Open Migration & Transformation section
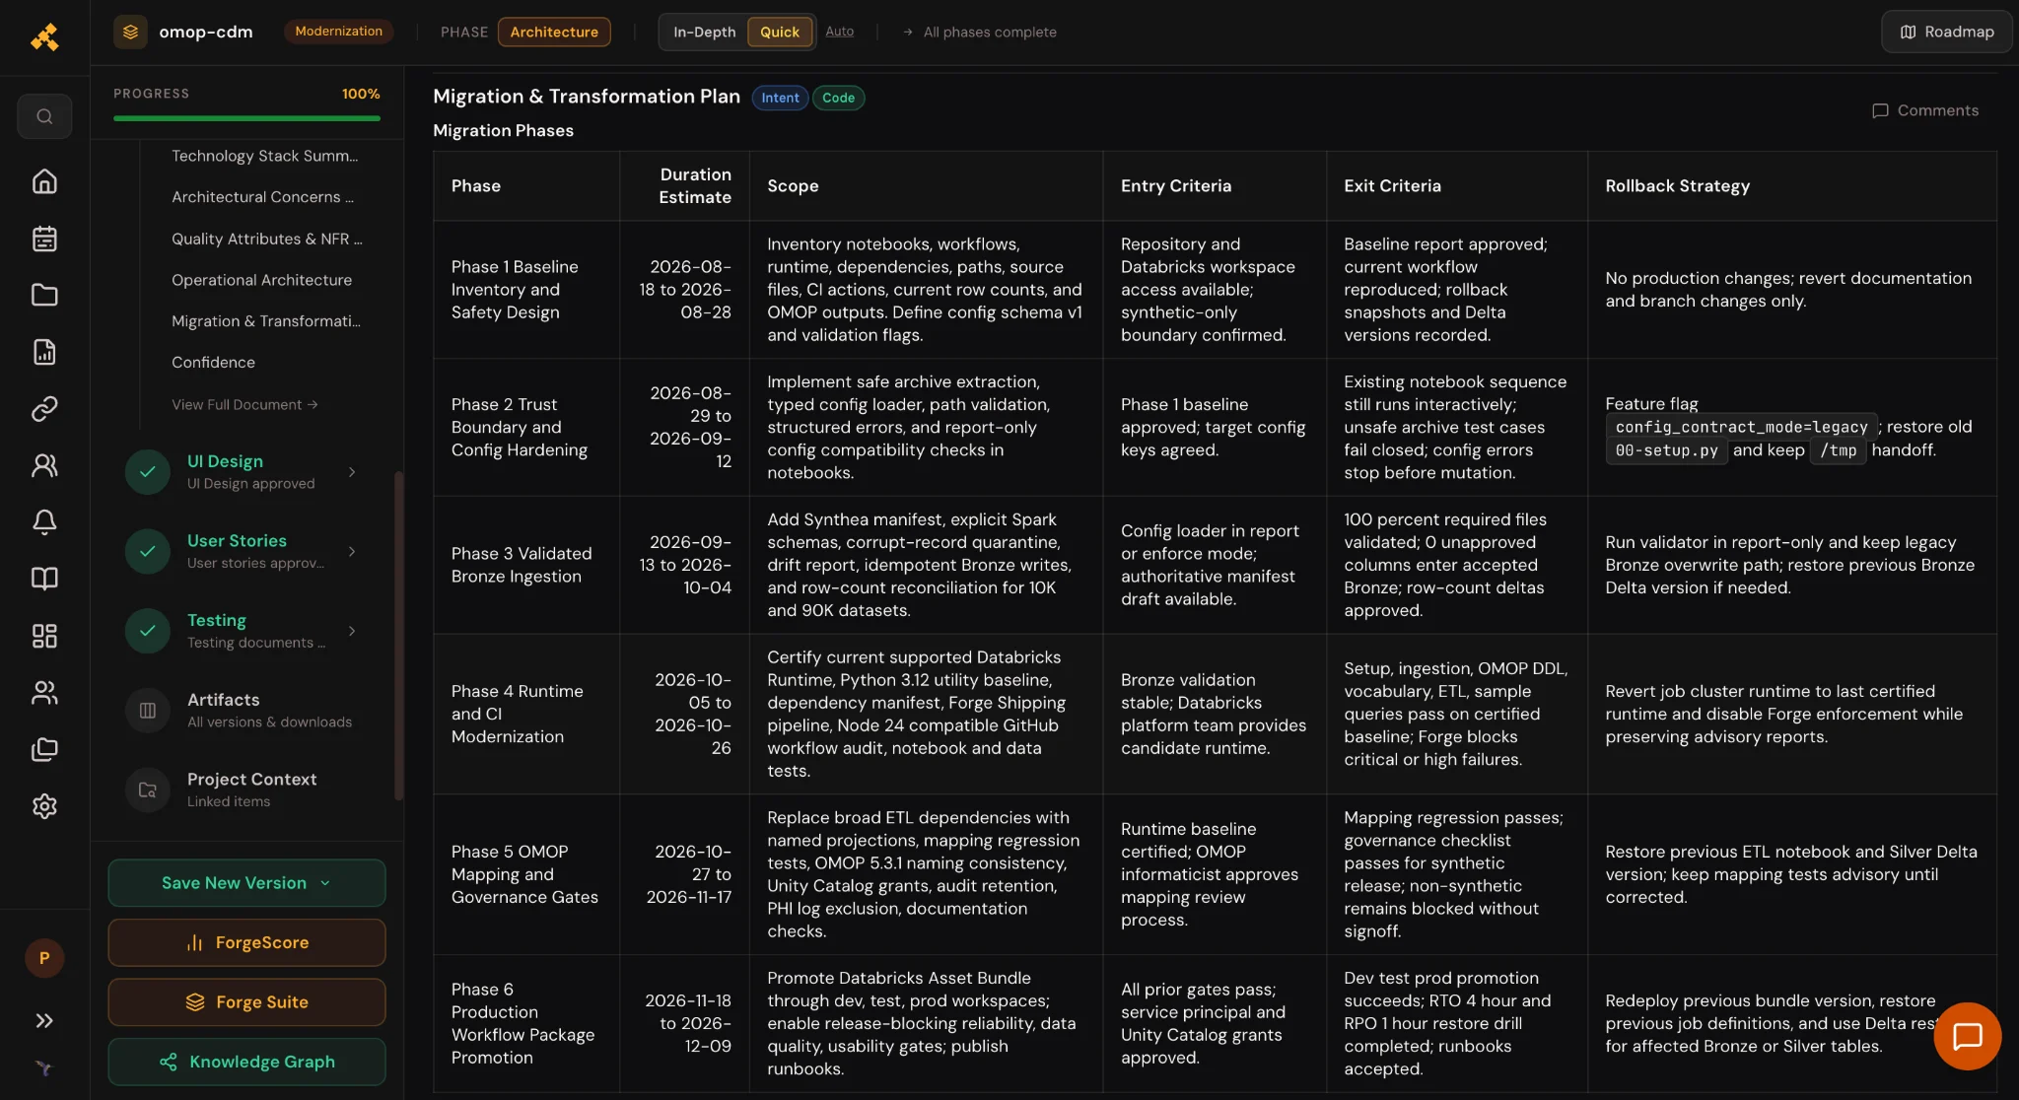This screenshot has width=2019, height=1100. (x=265, y=321)
